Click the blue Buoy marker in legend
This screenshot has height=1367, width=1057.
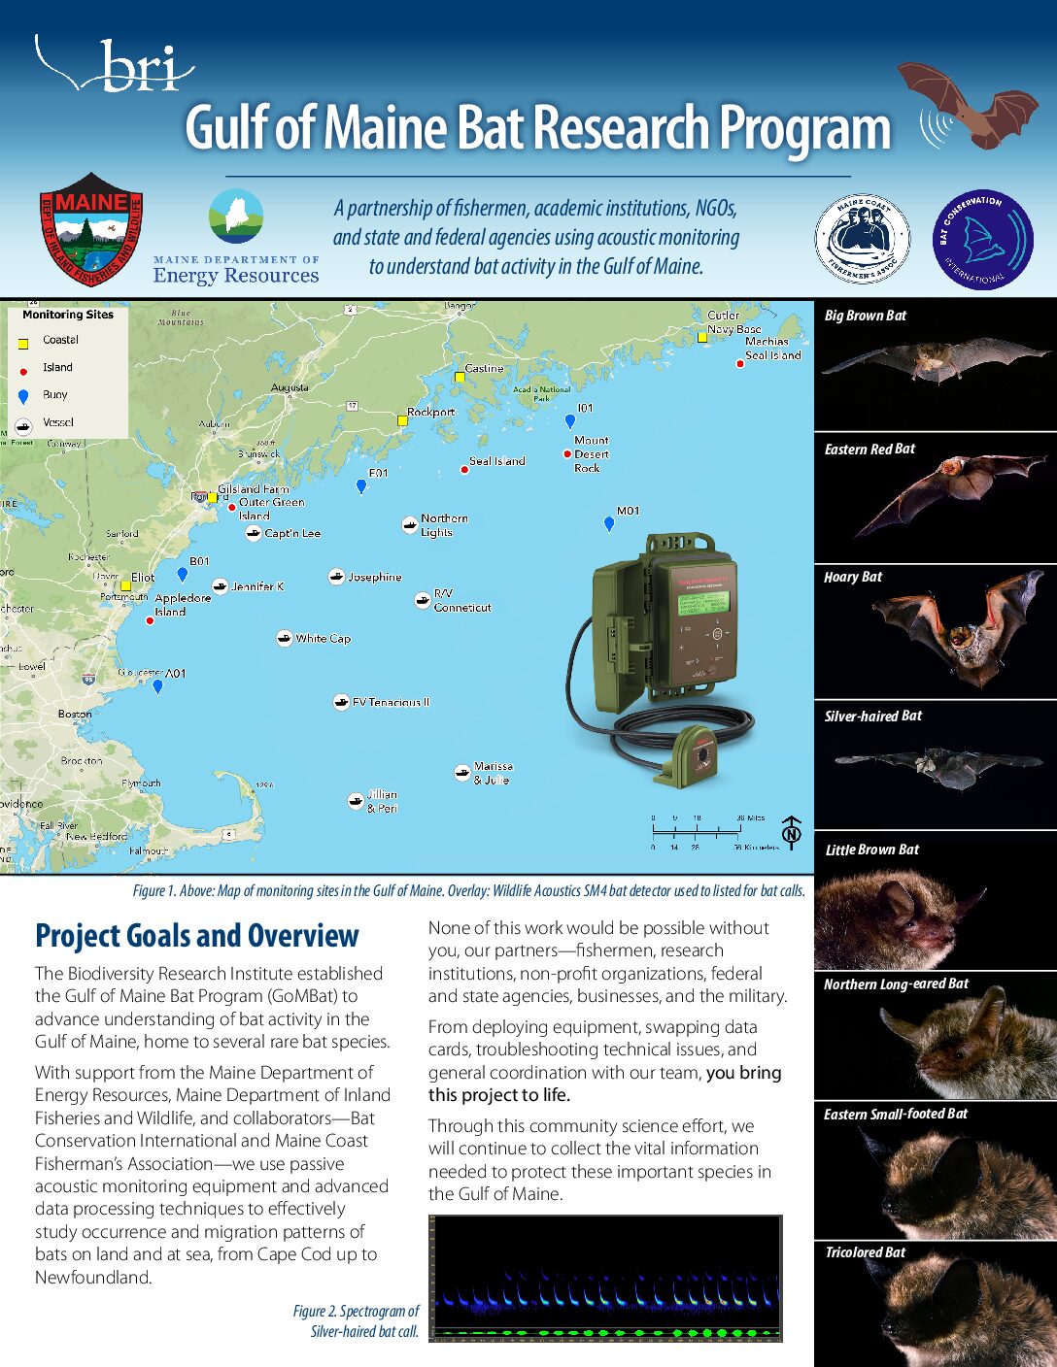23,396
